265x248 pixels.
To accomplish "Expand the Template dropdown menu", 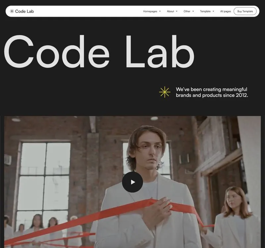I will tap(207, 11).
